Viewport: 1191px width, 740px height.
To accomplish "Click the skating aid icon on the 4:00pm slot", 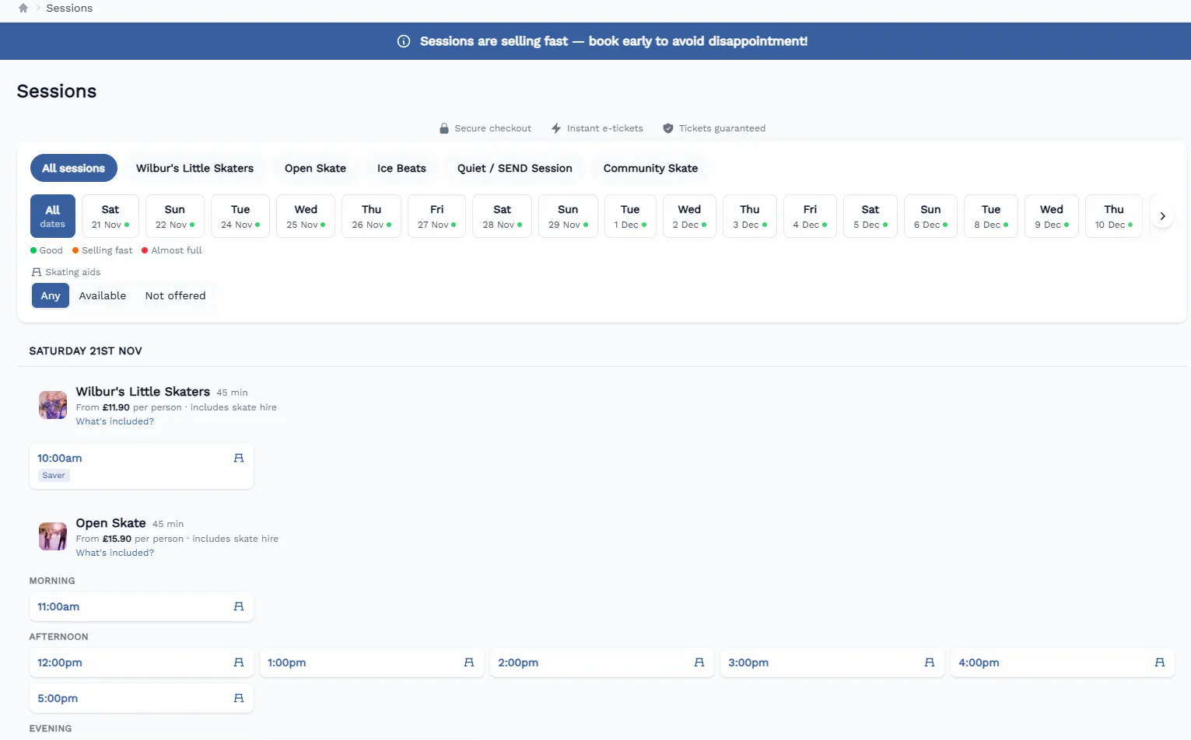I will [1160, 662].
